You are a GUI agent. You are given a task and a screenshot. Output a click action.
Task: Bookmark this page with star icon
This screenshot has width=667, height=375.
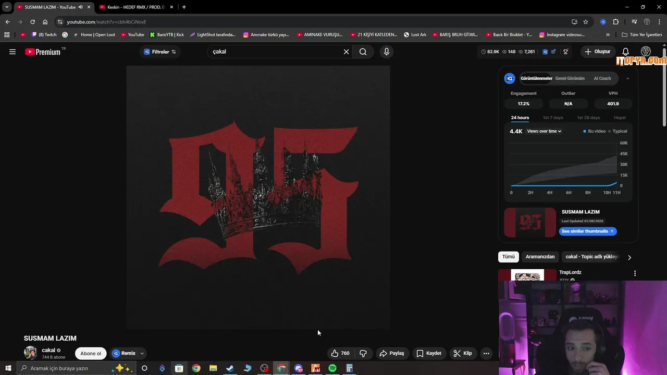(586, 22)
